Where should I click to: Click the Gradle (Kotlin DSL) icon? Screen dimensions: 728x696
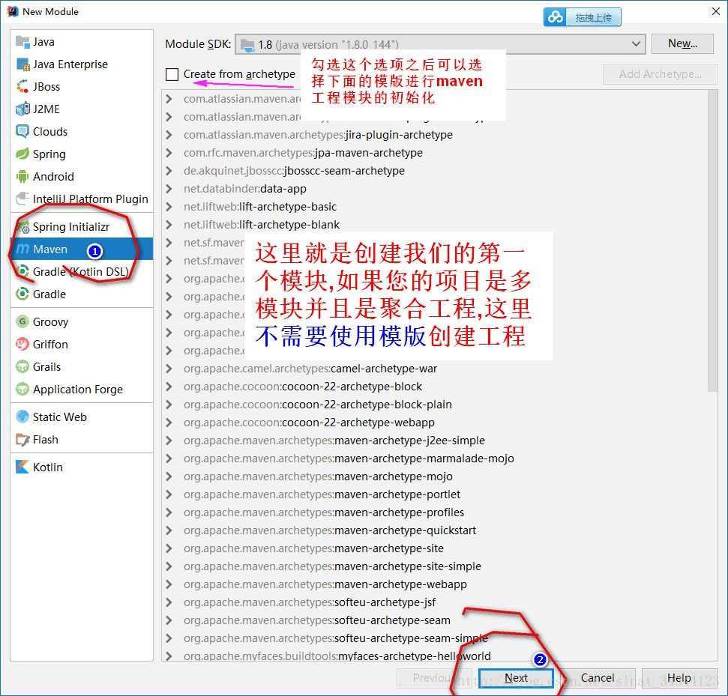(x=22, y=271)
